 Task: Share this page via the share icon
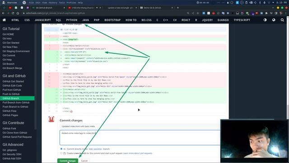tap(193, 13)
